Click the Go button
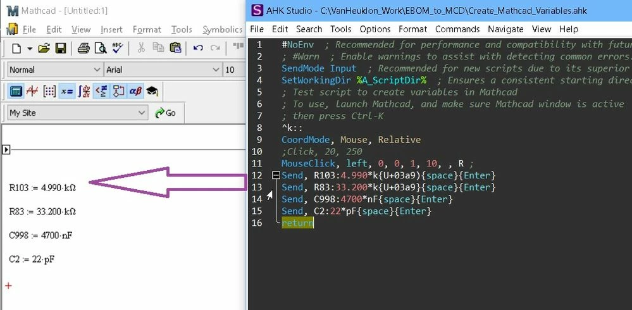The width and height of the screenshot is (632, 310). coord(166,113)
